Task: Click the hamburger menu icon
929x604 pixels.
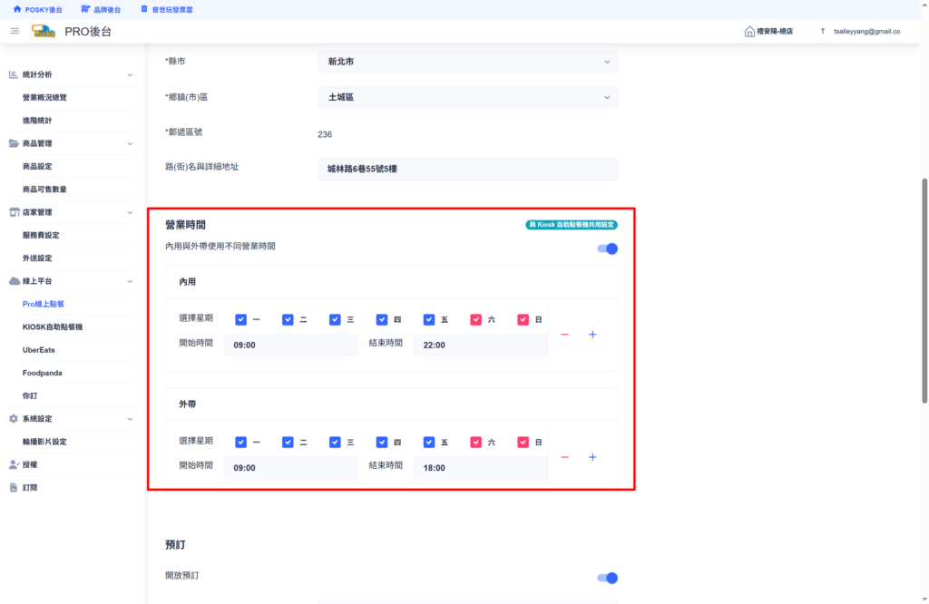Action: [x=15, y=32]
